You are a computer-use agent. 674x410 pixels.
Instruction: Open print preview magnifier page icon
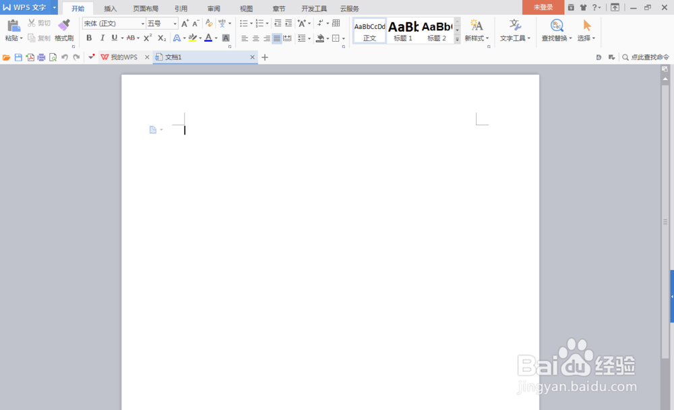53,57
